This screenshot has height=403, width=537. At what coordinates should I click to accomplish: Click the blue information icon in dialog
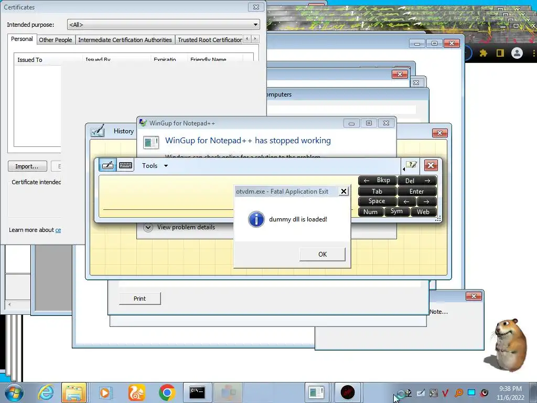pos(256,219)
